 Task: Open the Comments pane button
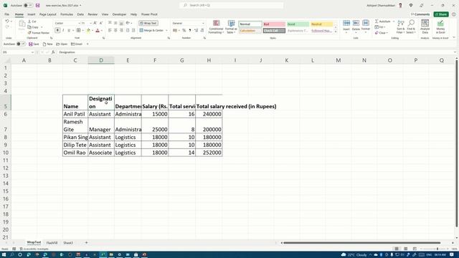click(420, 14)
